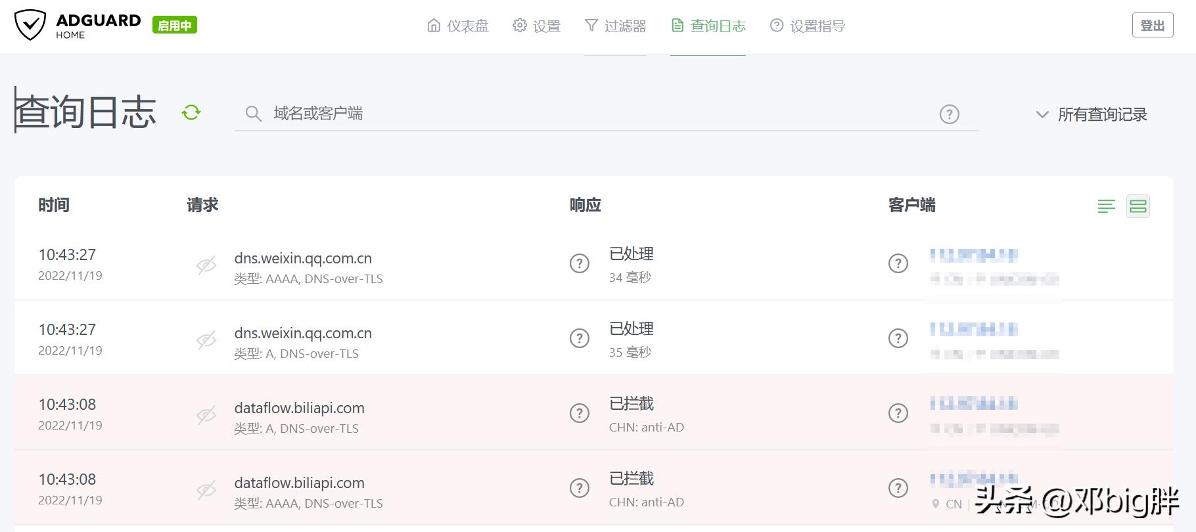Open the 过滤器 section
This screenshot has height=532, width=1196.
615,26
